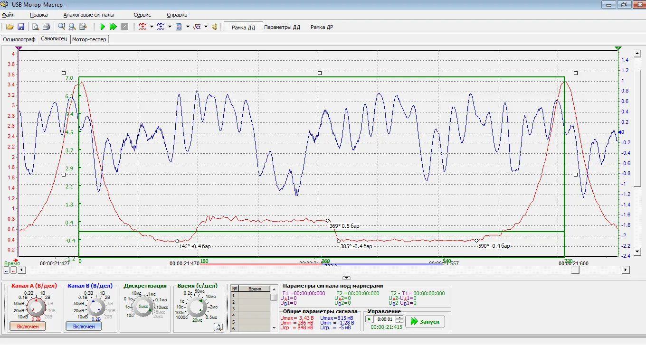Click the horizontal scrollbar left arrow
Viewport: 646px width, 345px height.
(21, 270)
